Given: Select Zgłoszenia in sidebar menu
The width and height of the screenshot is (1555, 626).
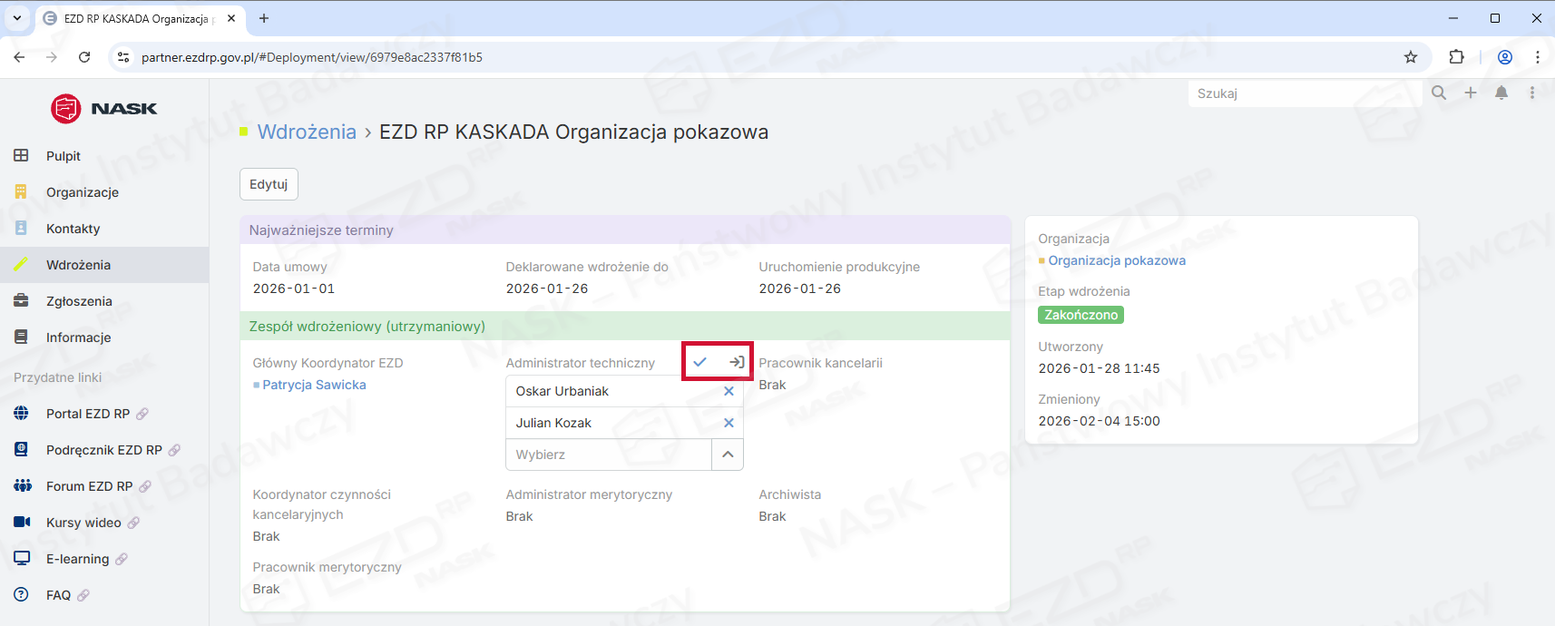Looking at the screenshot, I should point(79,301).
